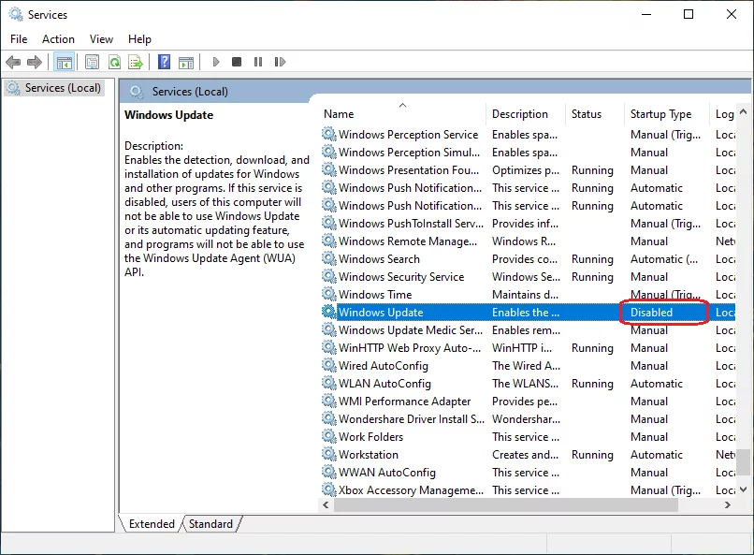Viewport: 754px width, 555px height.
Task: Open the Action menu
Action: pos(58,38)
